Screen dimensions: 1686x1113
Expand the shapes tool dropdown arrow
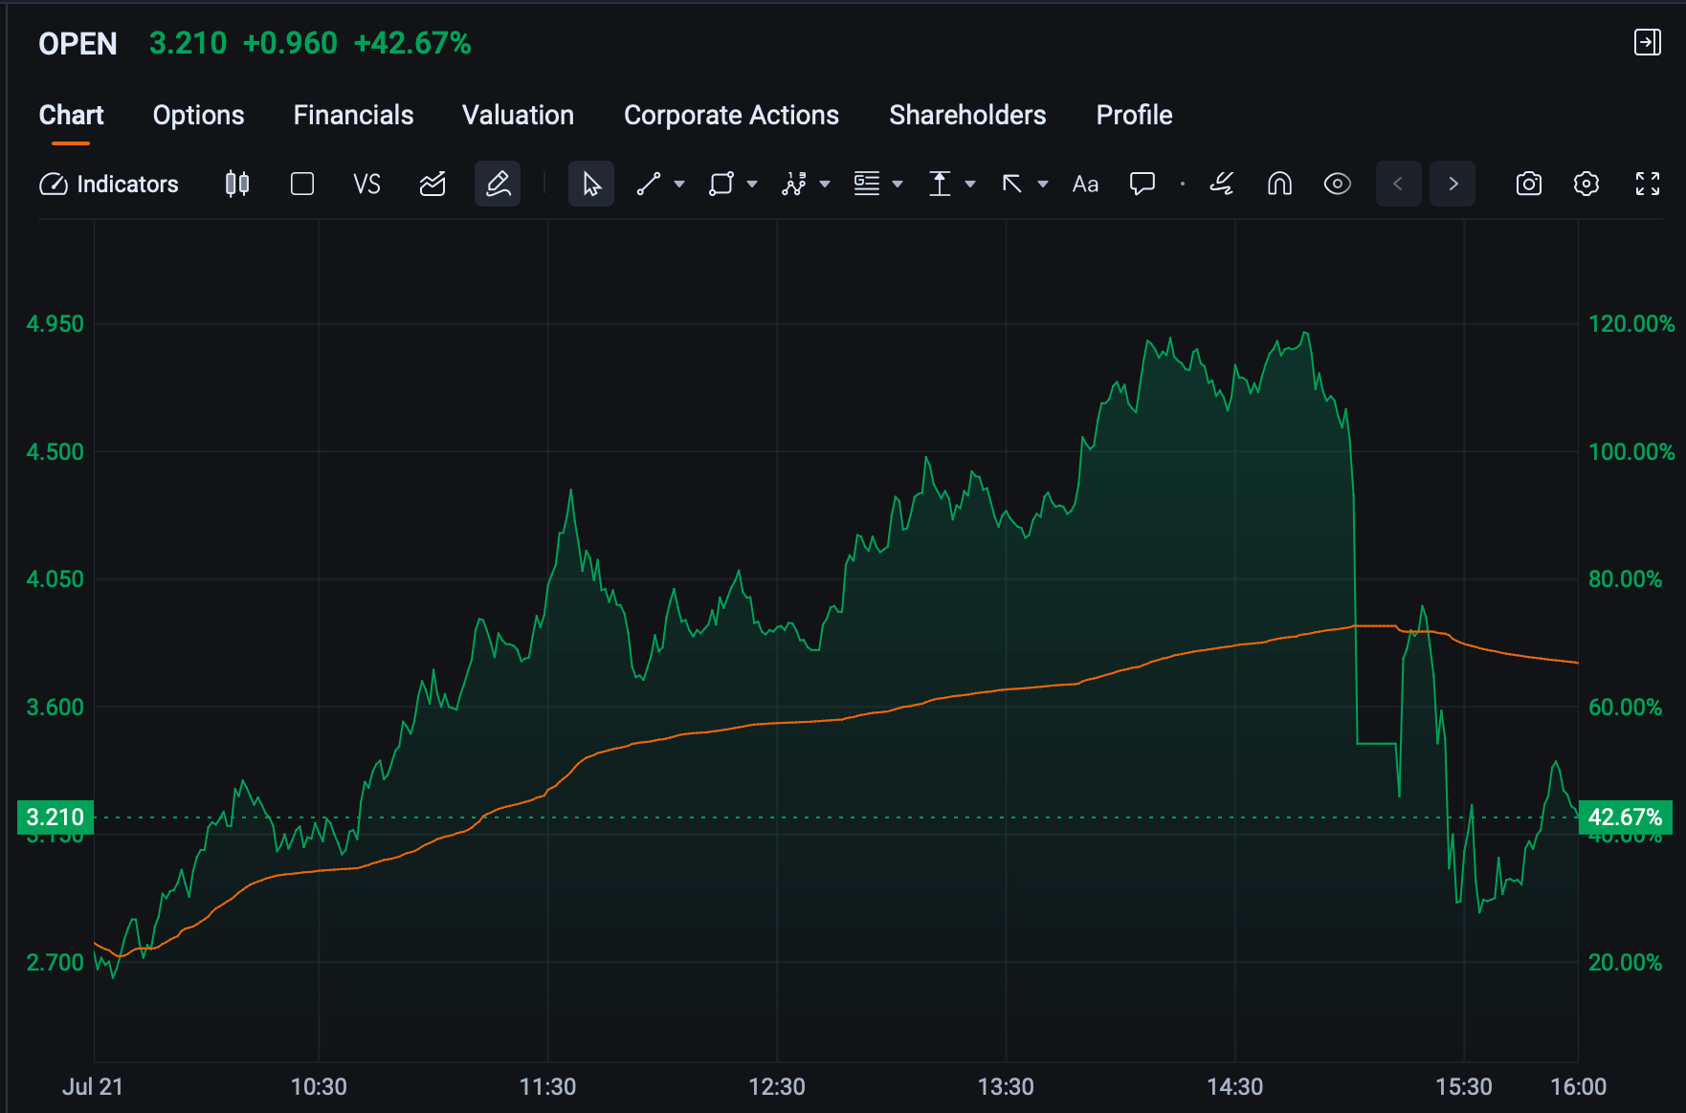752,184
